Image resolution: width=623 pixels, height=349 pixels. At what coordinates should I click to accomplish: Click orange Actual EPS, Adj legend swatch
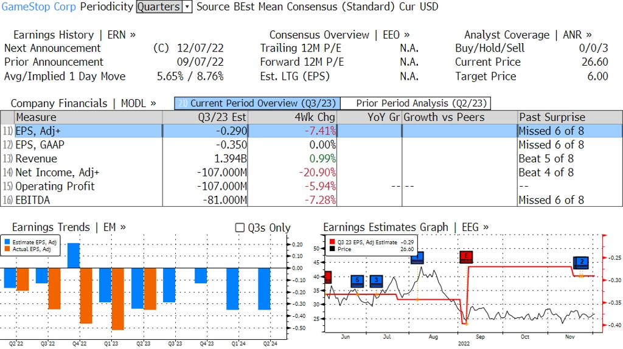click(7, 249)
